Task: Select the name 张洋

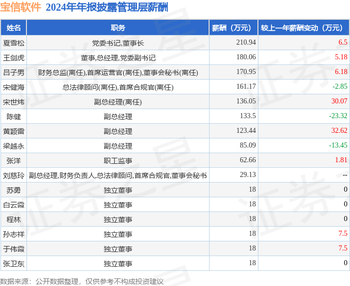Action: coord(14,160)
